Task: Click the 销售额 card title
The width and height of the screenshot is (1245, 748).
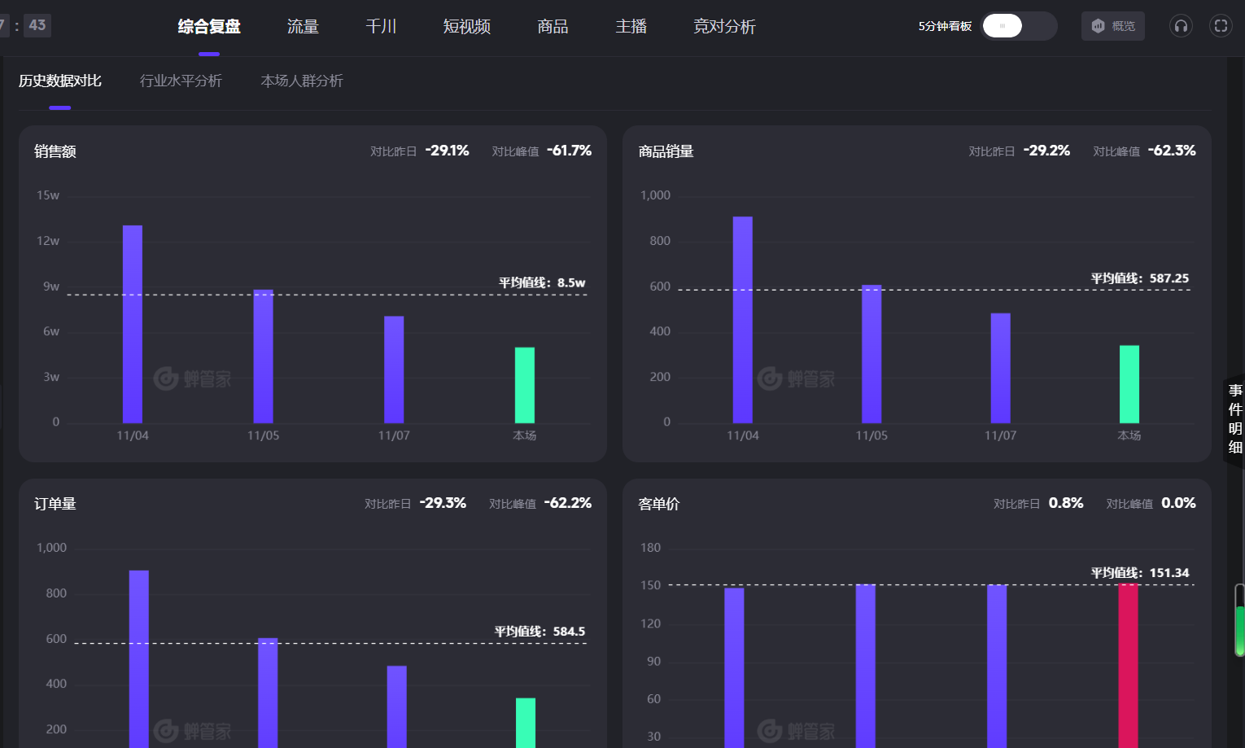Action: point(55,151)
